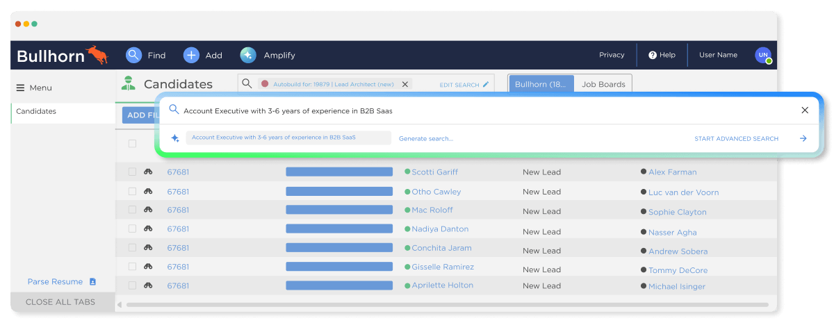The height and width of the screenshot is (323, 834).
Task: Click the sparkle icon beside generated suggestion
Action: [175, 138]
